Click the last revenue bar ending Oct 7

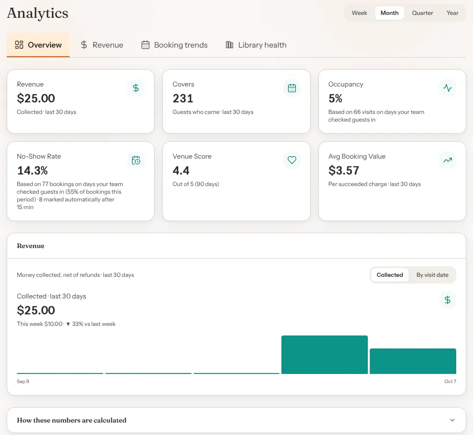[412, 361]
